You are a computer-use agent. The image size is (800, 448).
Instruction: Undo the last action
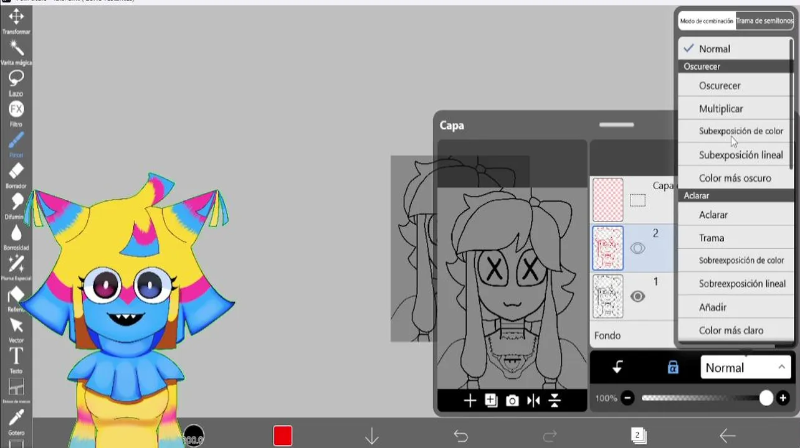tap(460, 436)
